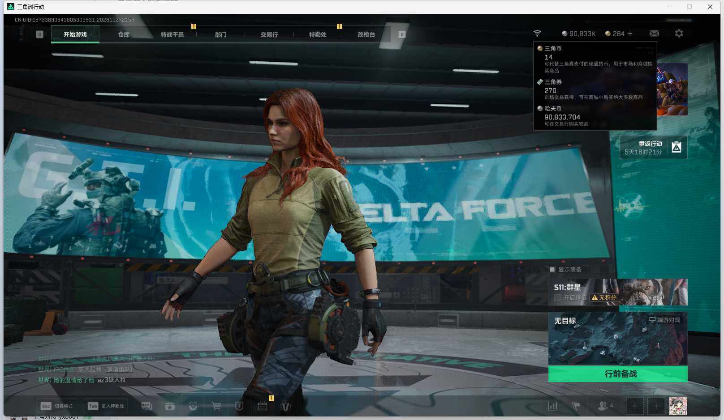
Task: Open the shopping cart store icon
Action: (x=216, y=406)
